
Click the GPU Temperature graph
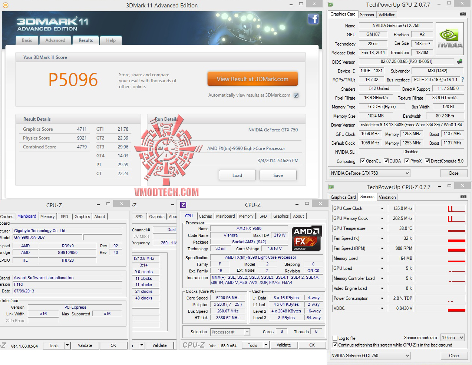440,228
